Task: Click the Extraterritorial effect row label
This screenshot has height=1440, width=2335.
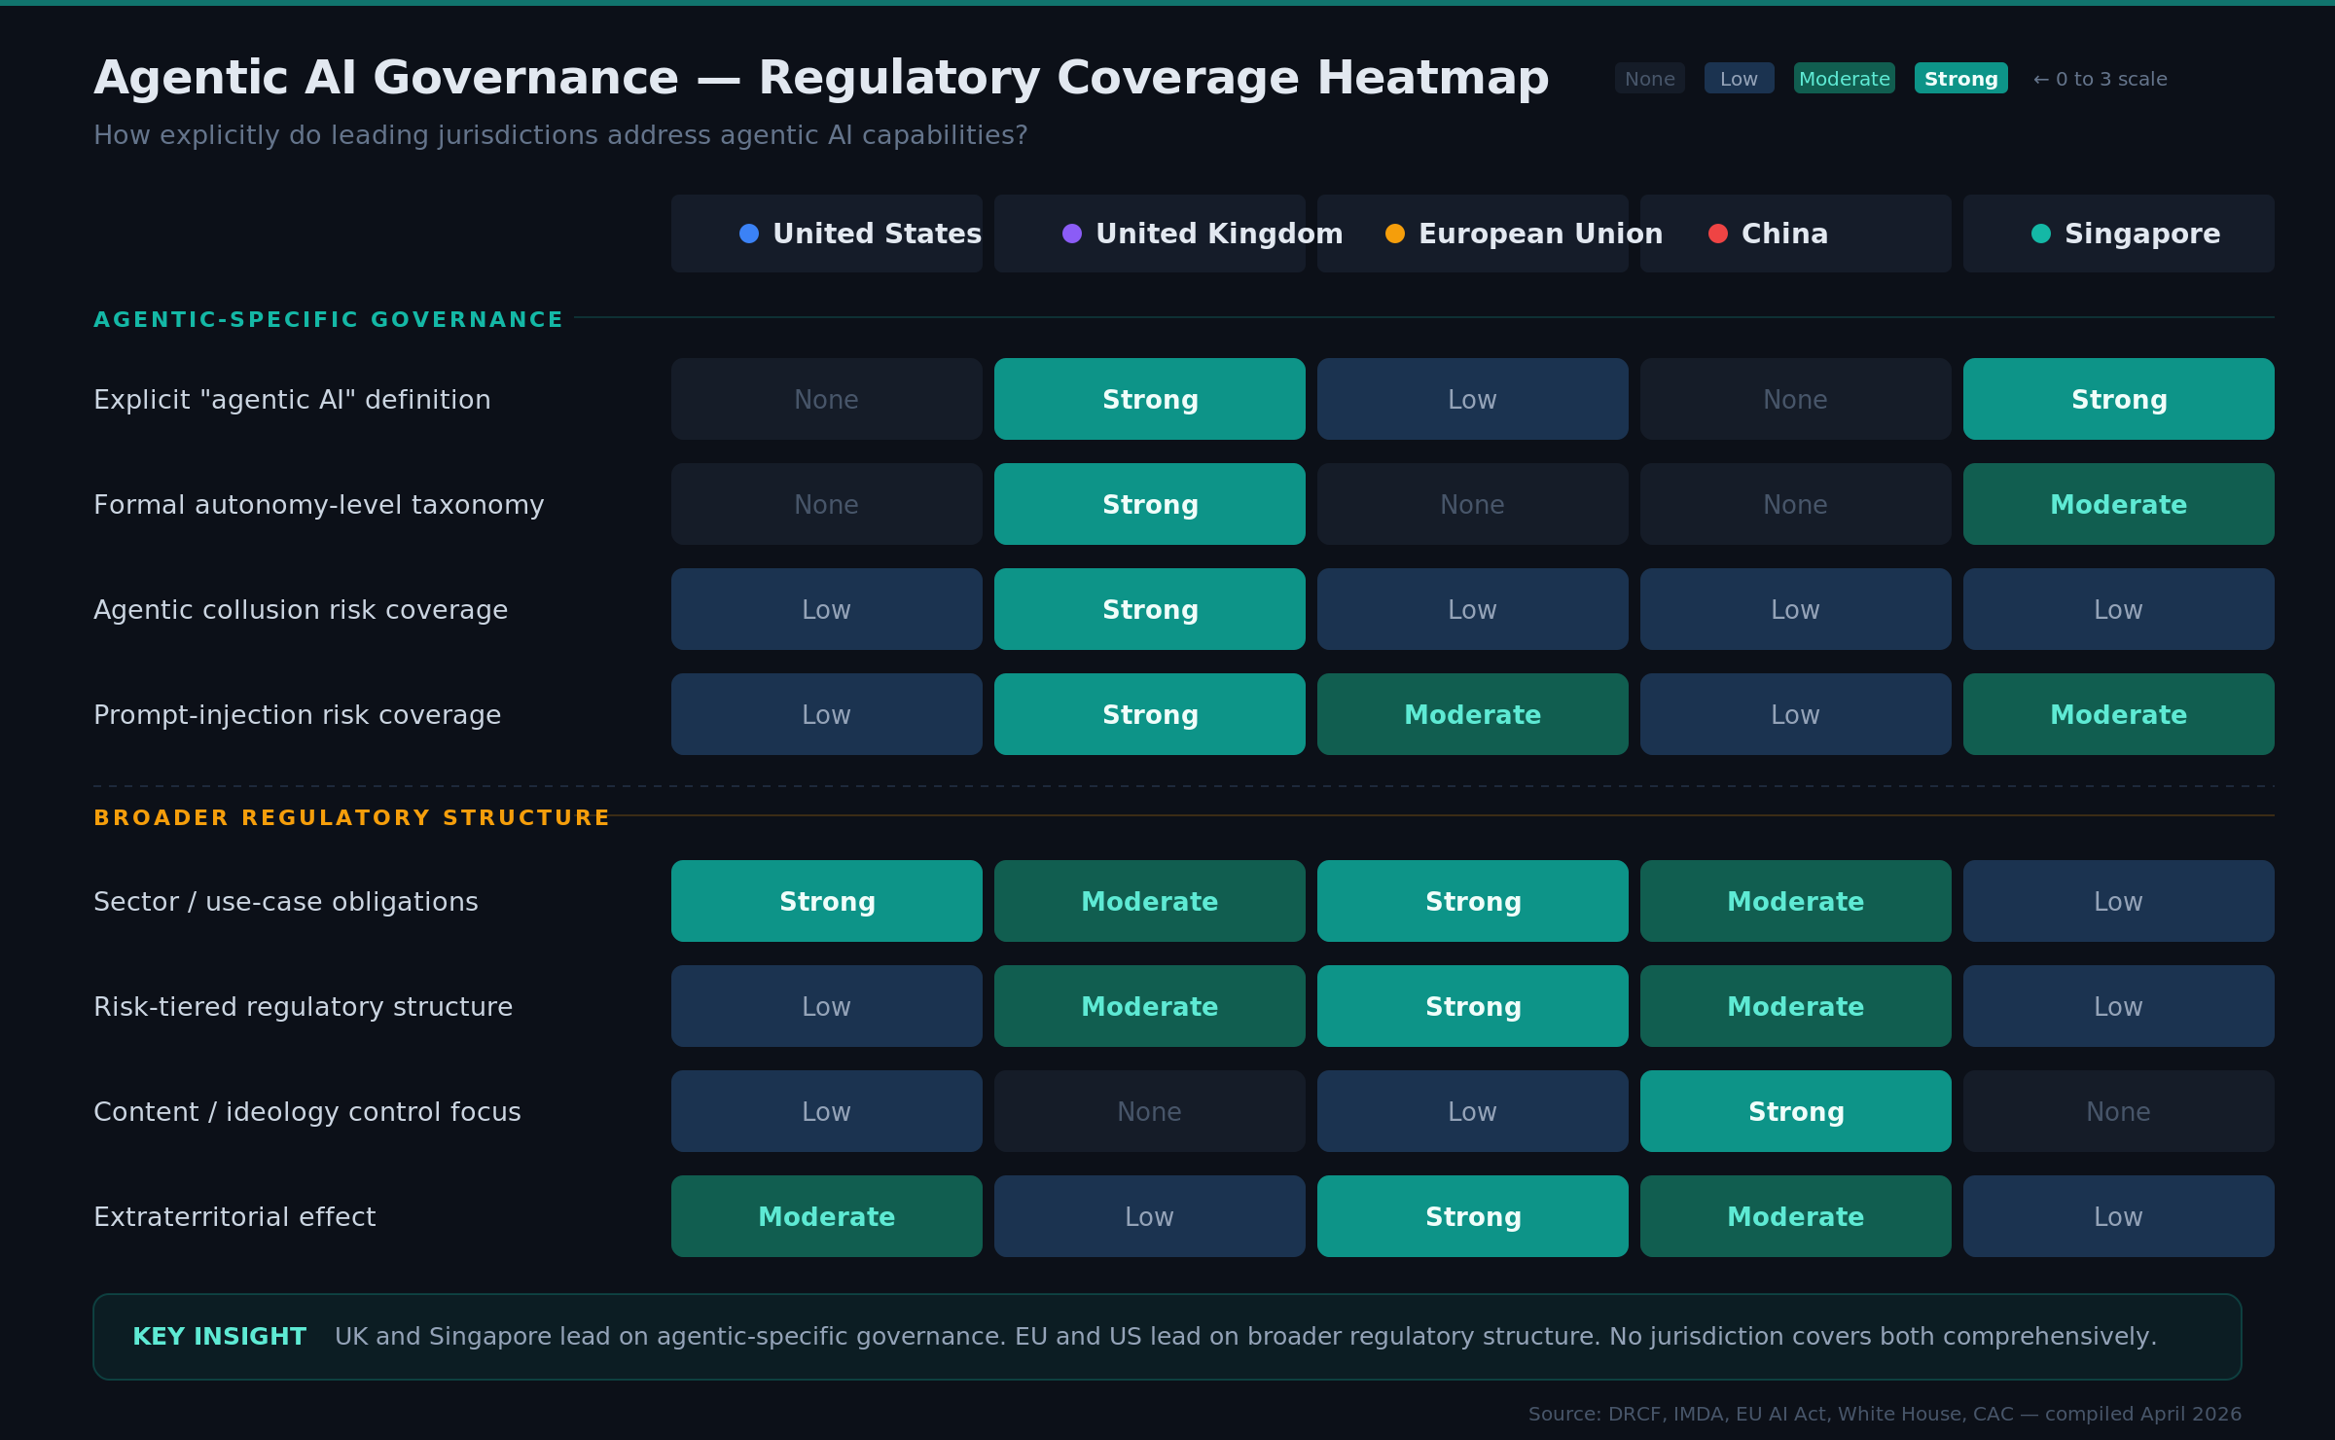Action: tap(234, 1217)
